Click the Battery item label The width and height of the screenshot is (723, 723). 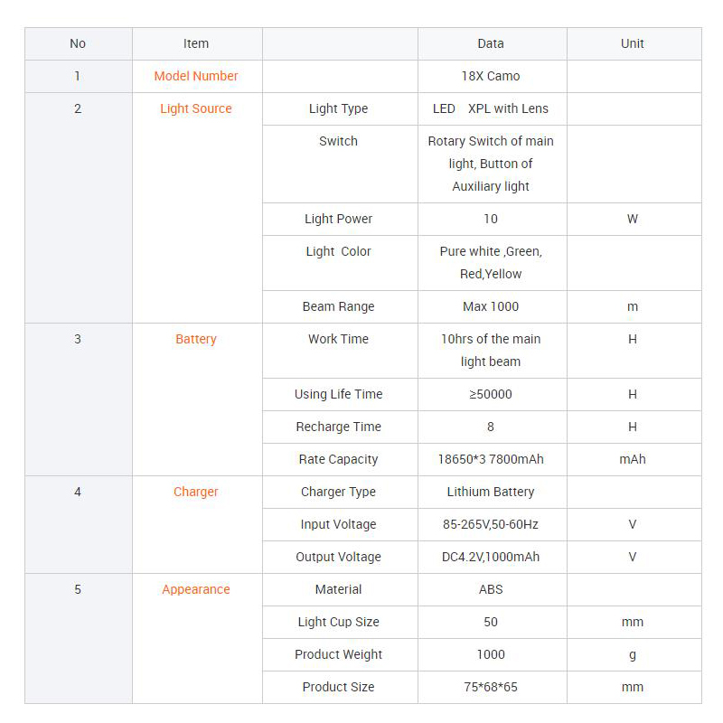pyautogui.click(x=196, y=339)
